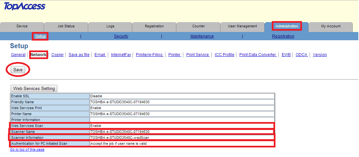Switch to the Job Status tab
The height and width of the screenshot is (157, 359).
[x=66, y=26]
